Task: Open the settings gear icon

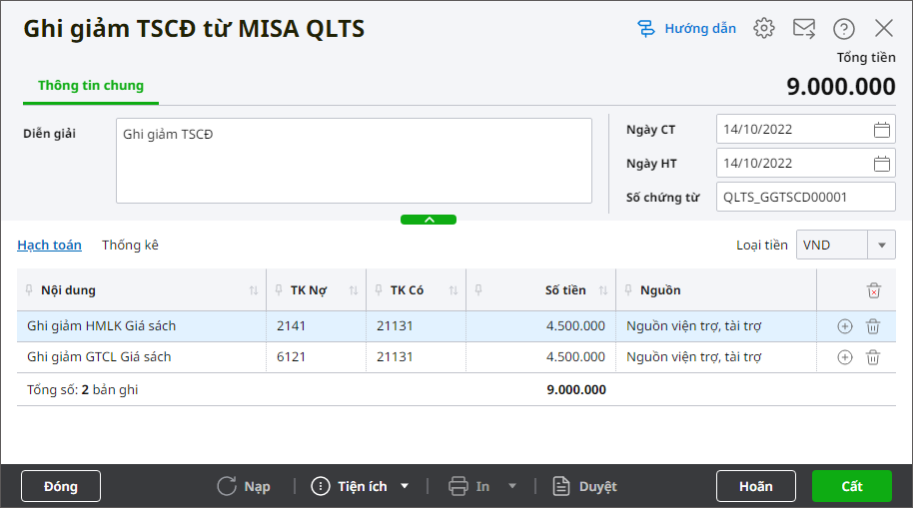Action: pos(764,28)
